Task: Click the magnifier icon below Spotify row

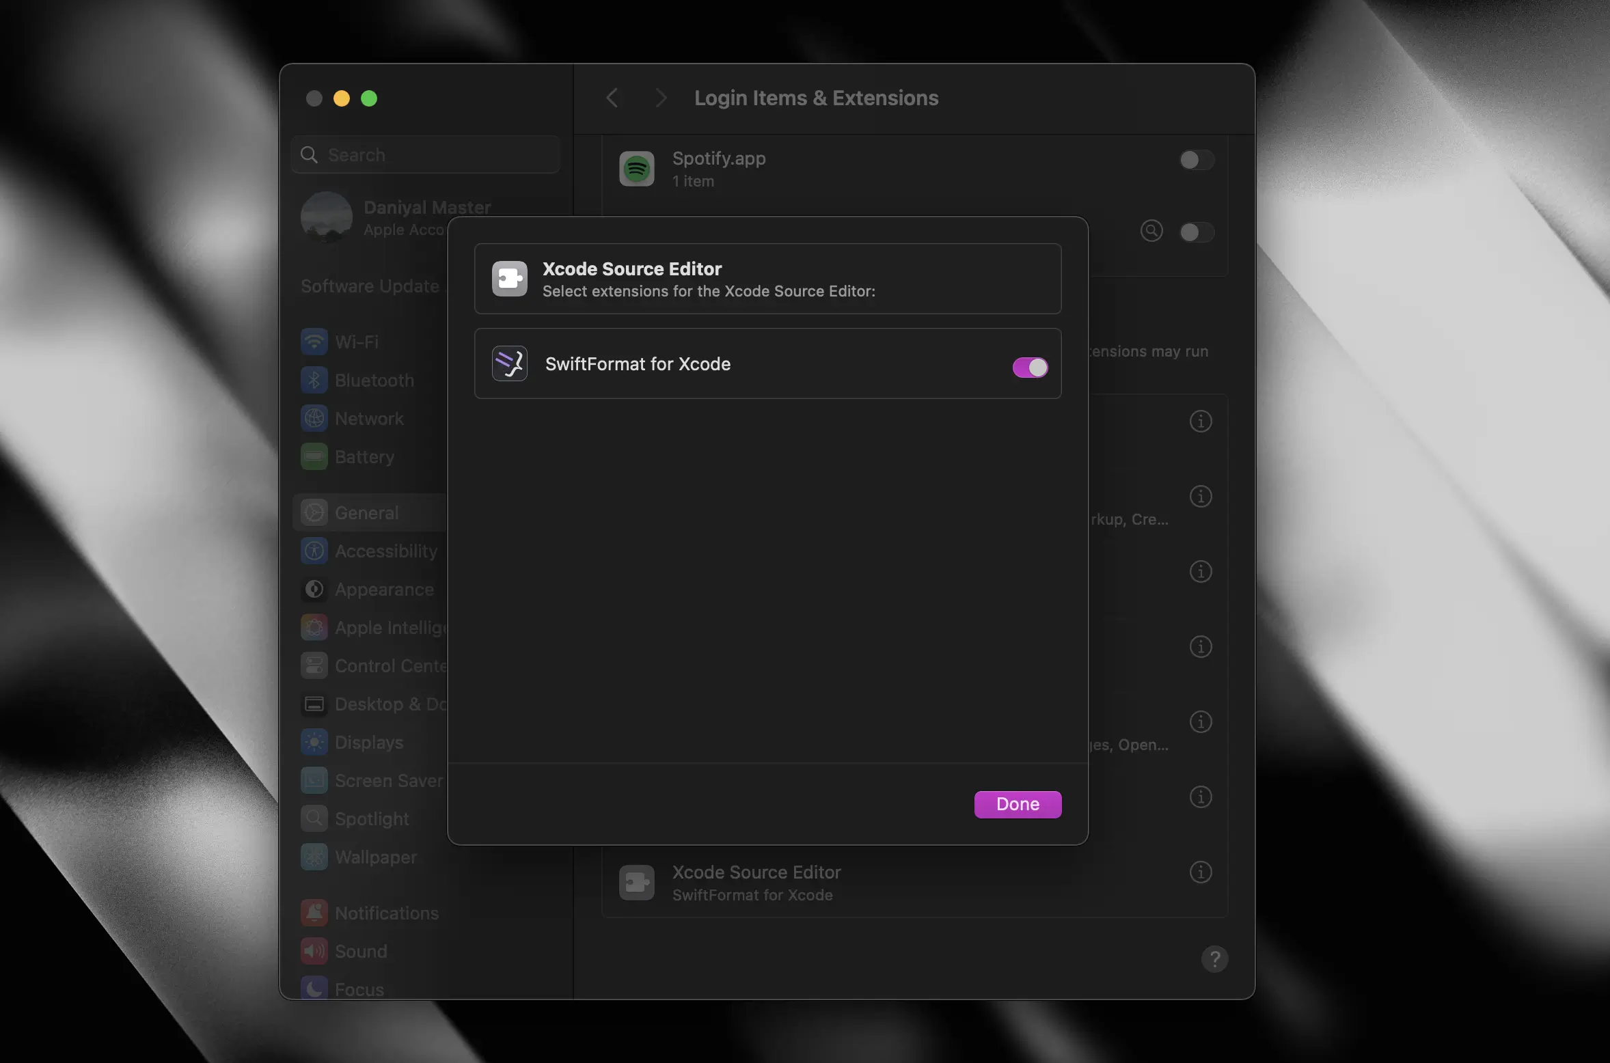Action: coord(1151,232)
